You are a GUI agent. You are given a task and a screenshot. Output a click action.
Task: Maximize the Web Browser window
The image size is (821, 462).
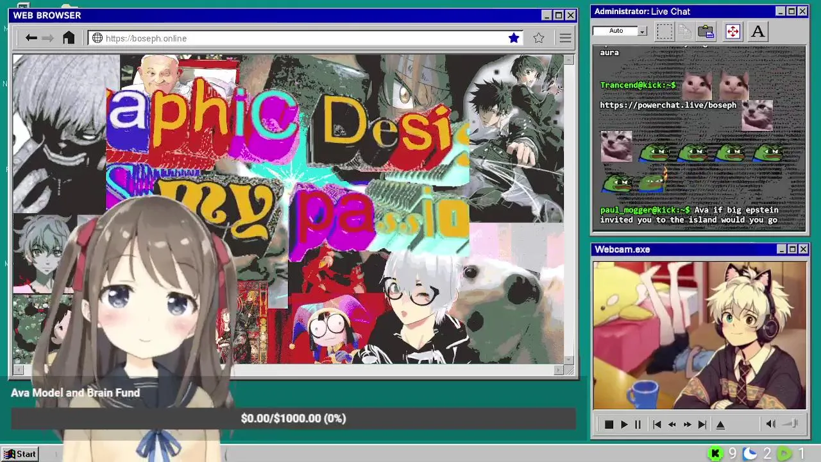[x=559, y=15]
